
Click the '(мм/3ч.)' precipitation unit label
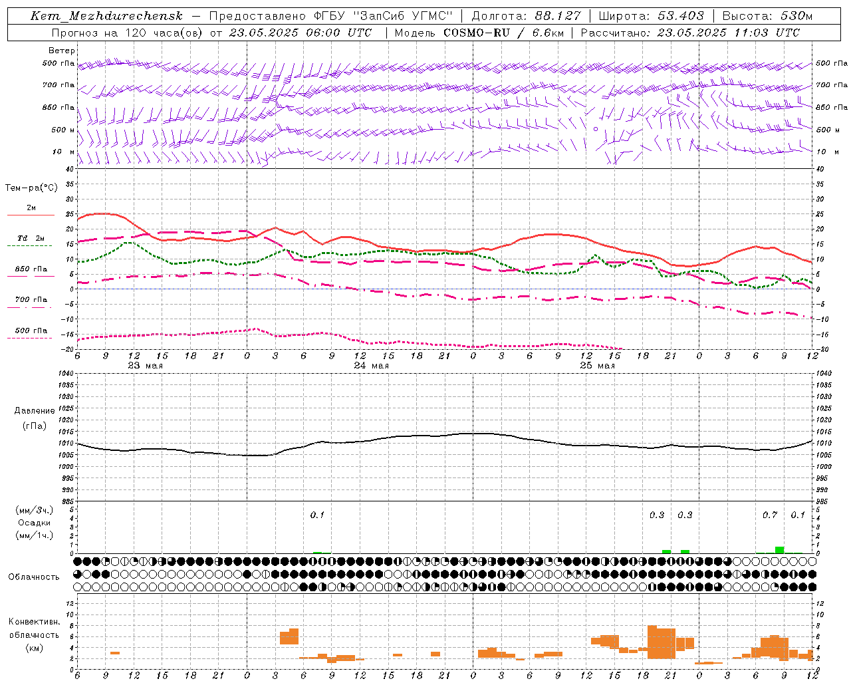(35, 510)
